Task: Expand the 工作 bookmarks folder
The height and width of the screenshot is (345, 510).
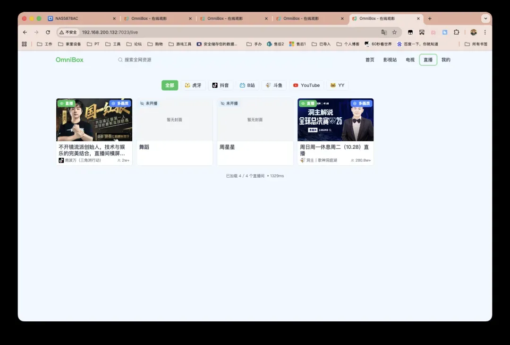Action: pyautogui.click(x=44, y=44)
